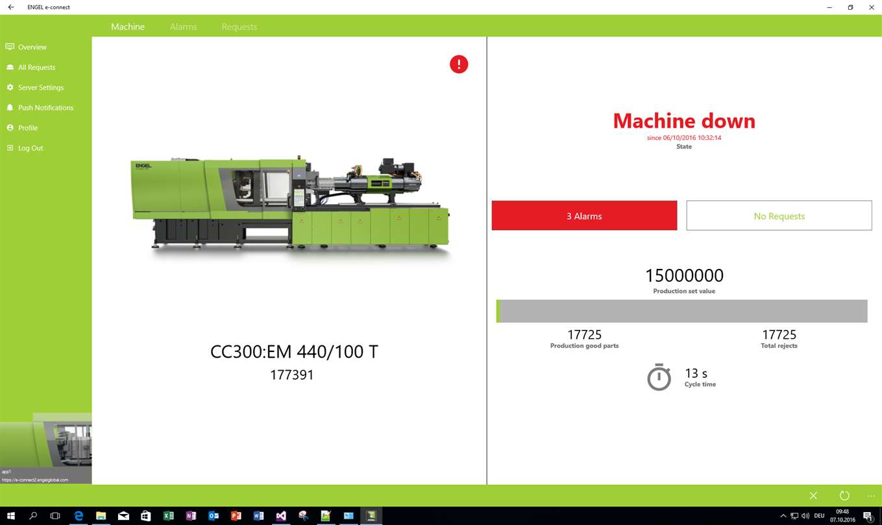Open OneNote from the taskbar
The height and width of the screenshot is (525, 882).
[191, 516]
